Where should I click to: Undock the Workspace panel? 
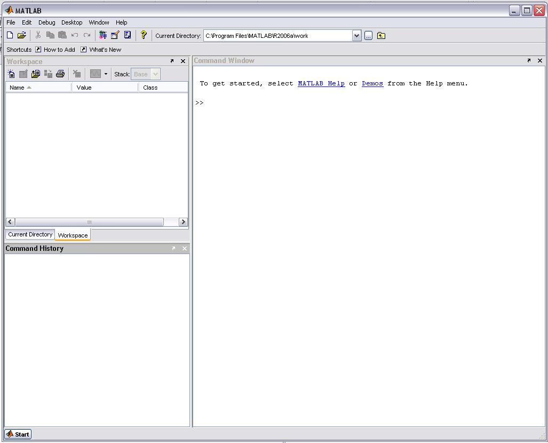(x=172, y=61)
